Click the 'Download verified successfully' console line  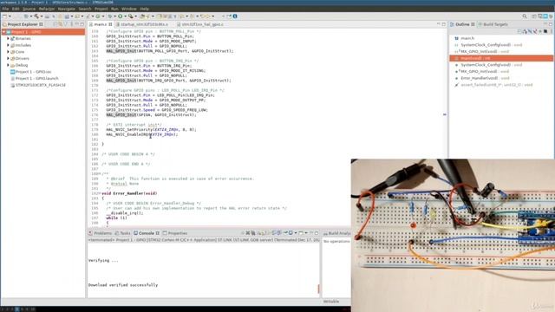[123, 285]
